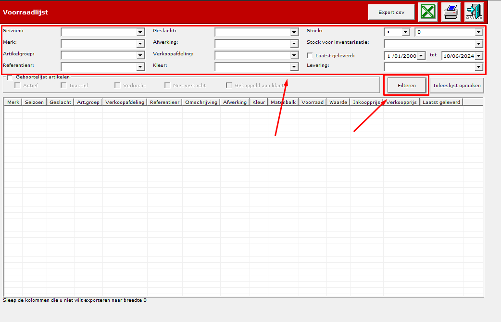Open the Geslacht dropdown
This screenshot has height=322, width=501.
coord(294,32)
